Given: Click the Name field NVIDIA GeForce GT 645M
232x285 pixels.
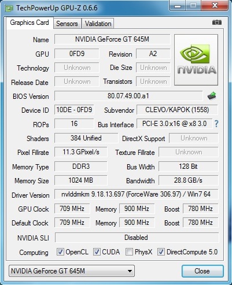Looking at the screenshot, I should 112,39.
